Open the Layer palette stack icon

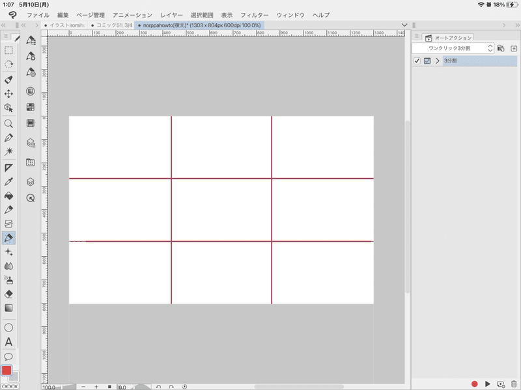tap(31, 182)
